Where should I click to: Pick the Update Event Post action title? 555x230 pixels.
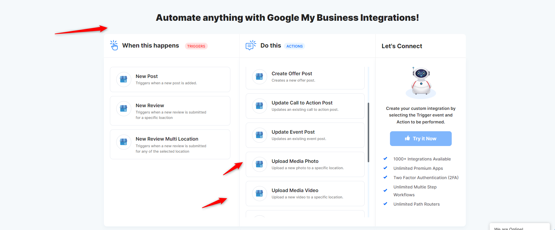point(293,132)
